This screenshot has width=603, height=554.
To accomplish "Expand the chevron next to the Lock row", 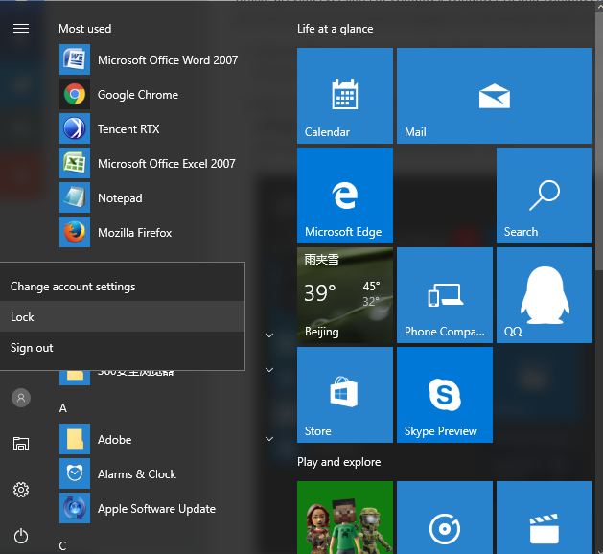I will coord(269,335).
